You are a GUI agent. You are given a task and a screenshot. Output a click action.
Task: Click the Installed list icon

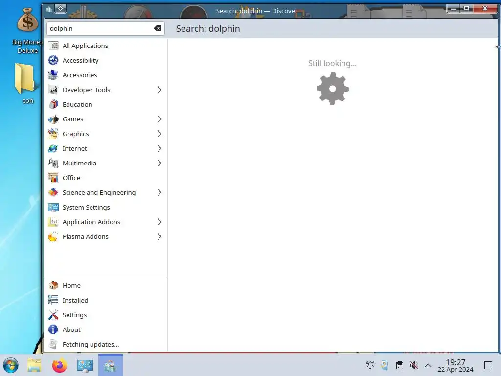pyautogui.click(x=53, y=300)
